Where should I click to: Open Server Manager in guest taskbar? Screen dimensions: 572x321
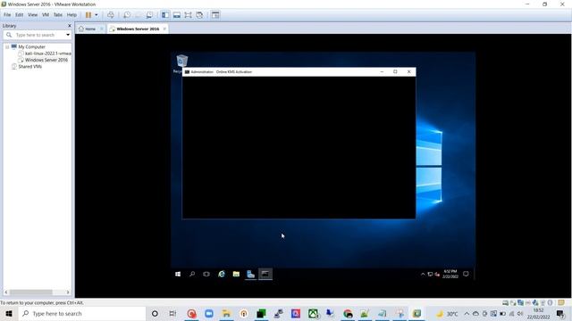[250, 274]
